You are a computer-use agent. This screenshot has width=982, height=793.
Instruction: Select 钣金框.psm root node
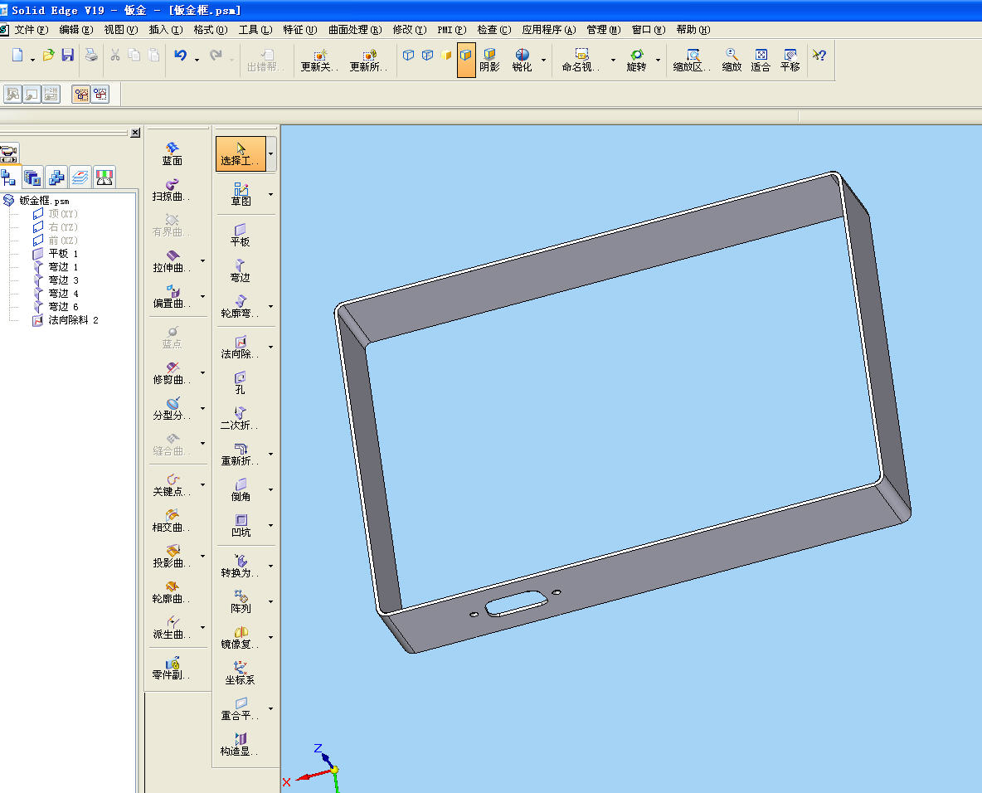(x=44, y=201)
